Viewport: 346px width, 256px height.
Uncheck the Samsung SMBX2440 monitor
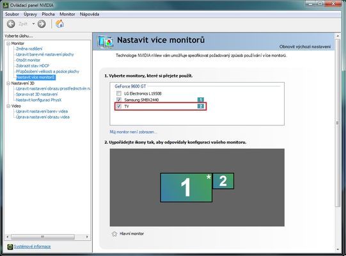tap(119, 100)
